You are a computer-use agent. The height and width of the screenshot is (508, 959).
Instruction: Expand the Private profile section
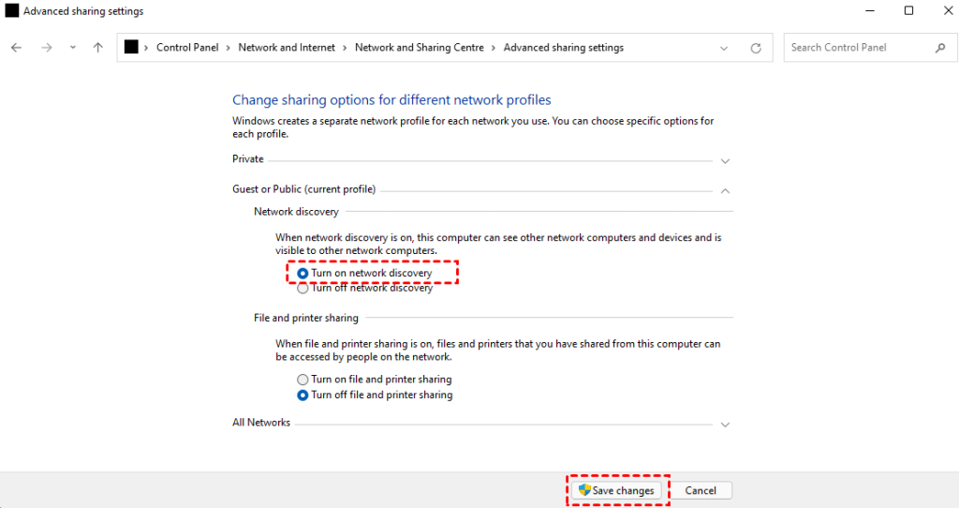tap(725, 161)
